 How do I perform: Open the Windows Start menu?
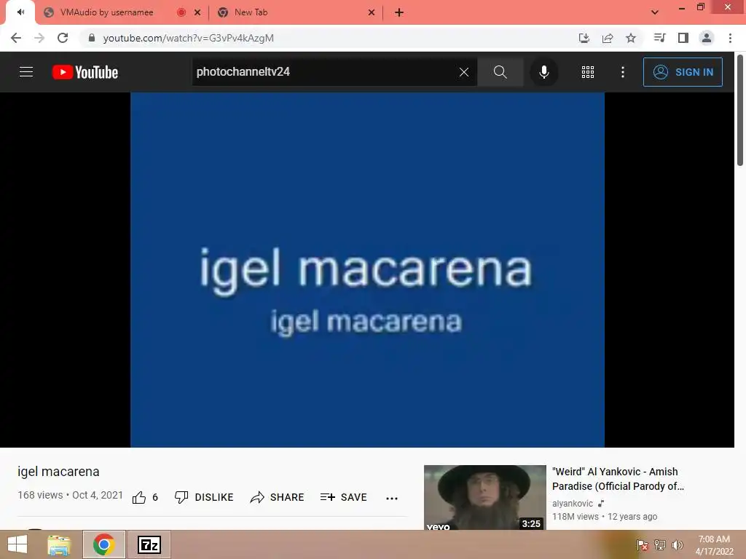pos(17,544)
